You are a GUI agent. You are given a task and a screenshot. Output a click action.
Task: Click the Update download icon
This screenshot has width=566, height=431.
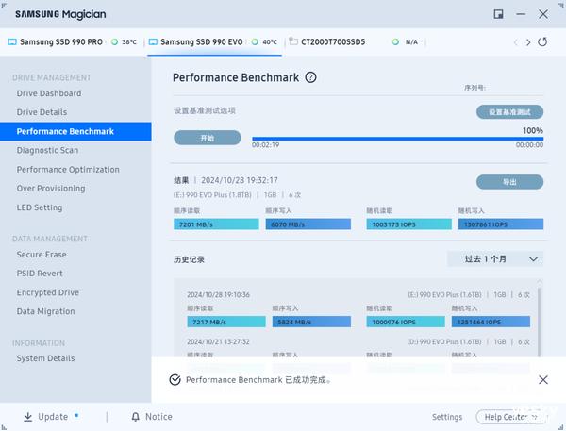pyautogui.click(x=27, y=417)
